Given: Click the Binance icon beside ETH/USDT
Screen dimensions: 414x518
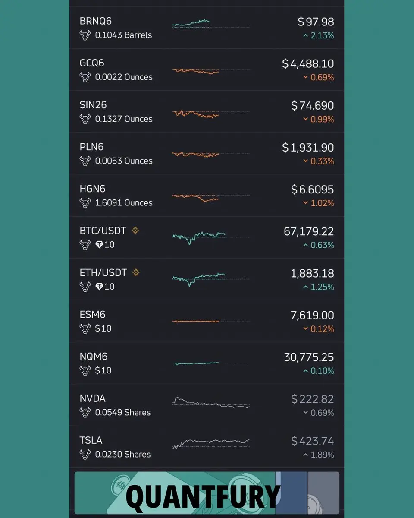Looking at the screenshot, I should tap(136, 272).
